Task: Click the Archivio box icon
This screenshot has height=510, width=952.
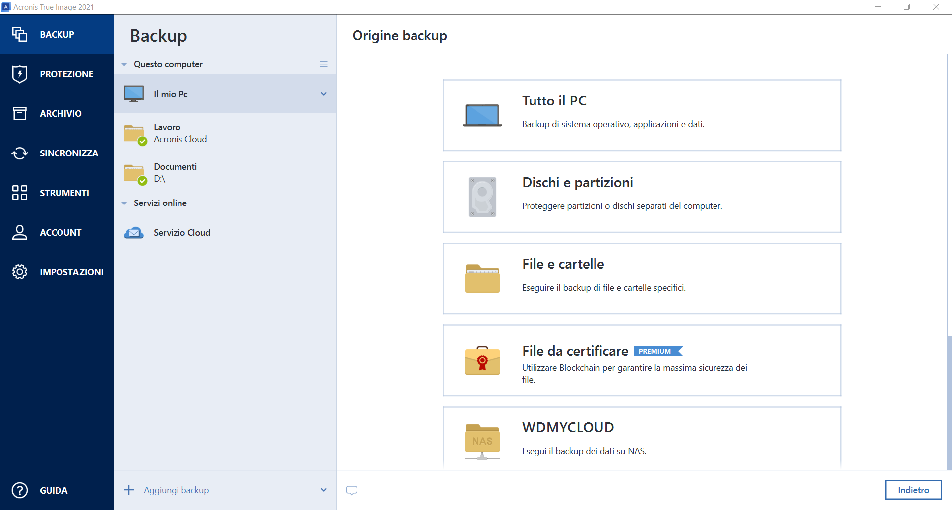Action: 20,114
